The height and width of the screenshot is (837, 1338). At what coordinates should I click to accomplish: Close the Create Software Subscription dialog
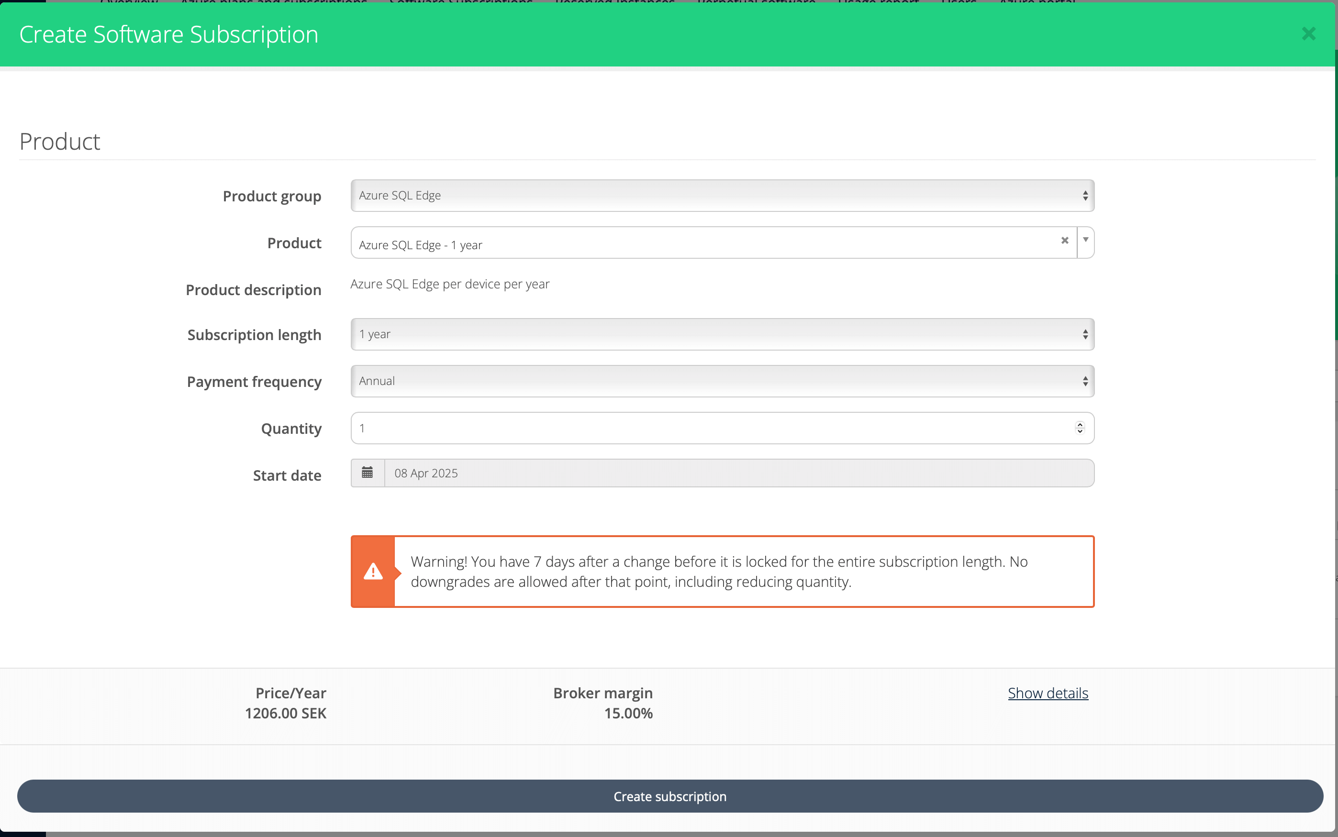pos(1308,34)
